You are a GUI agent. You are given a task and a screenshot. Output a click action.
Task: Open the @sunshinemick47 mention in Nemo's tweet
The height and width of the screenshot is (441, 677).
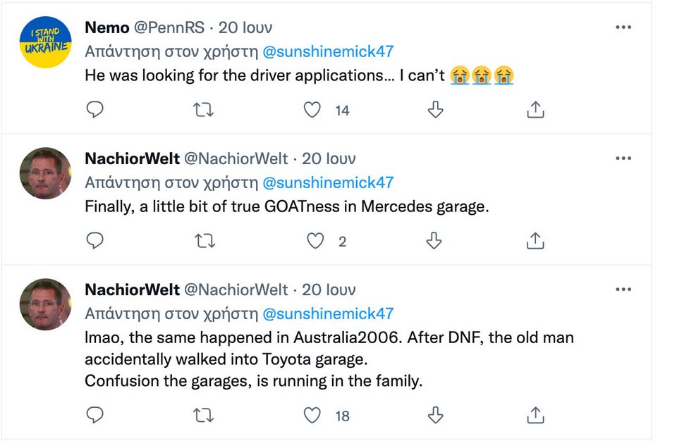(328, 51)
